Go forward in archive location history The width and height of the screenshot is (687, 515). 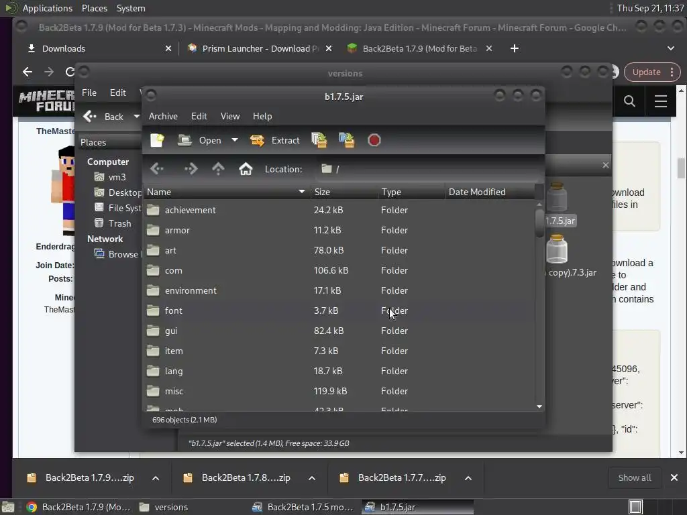[x=191, y=168]
